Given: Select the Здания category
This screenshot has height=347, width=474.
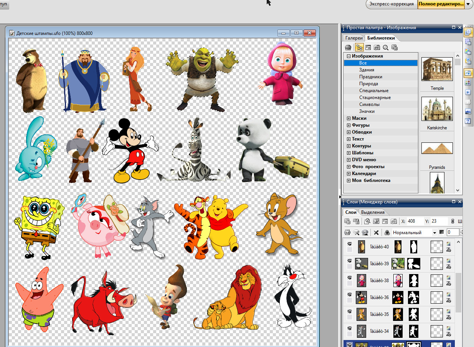Looking at the screenshot, I should [381, 70].
